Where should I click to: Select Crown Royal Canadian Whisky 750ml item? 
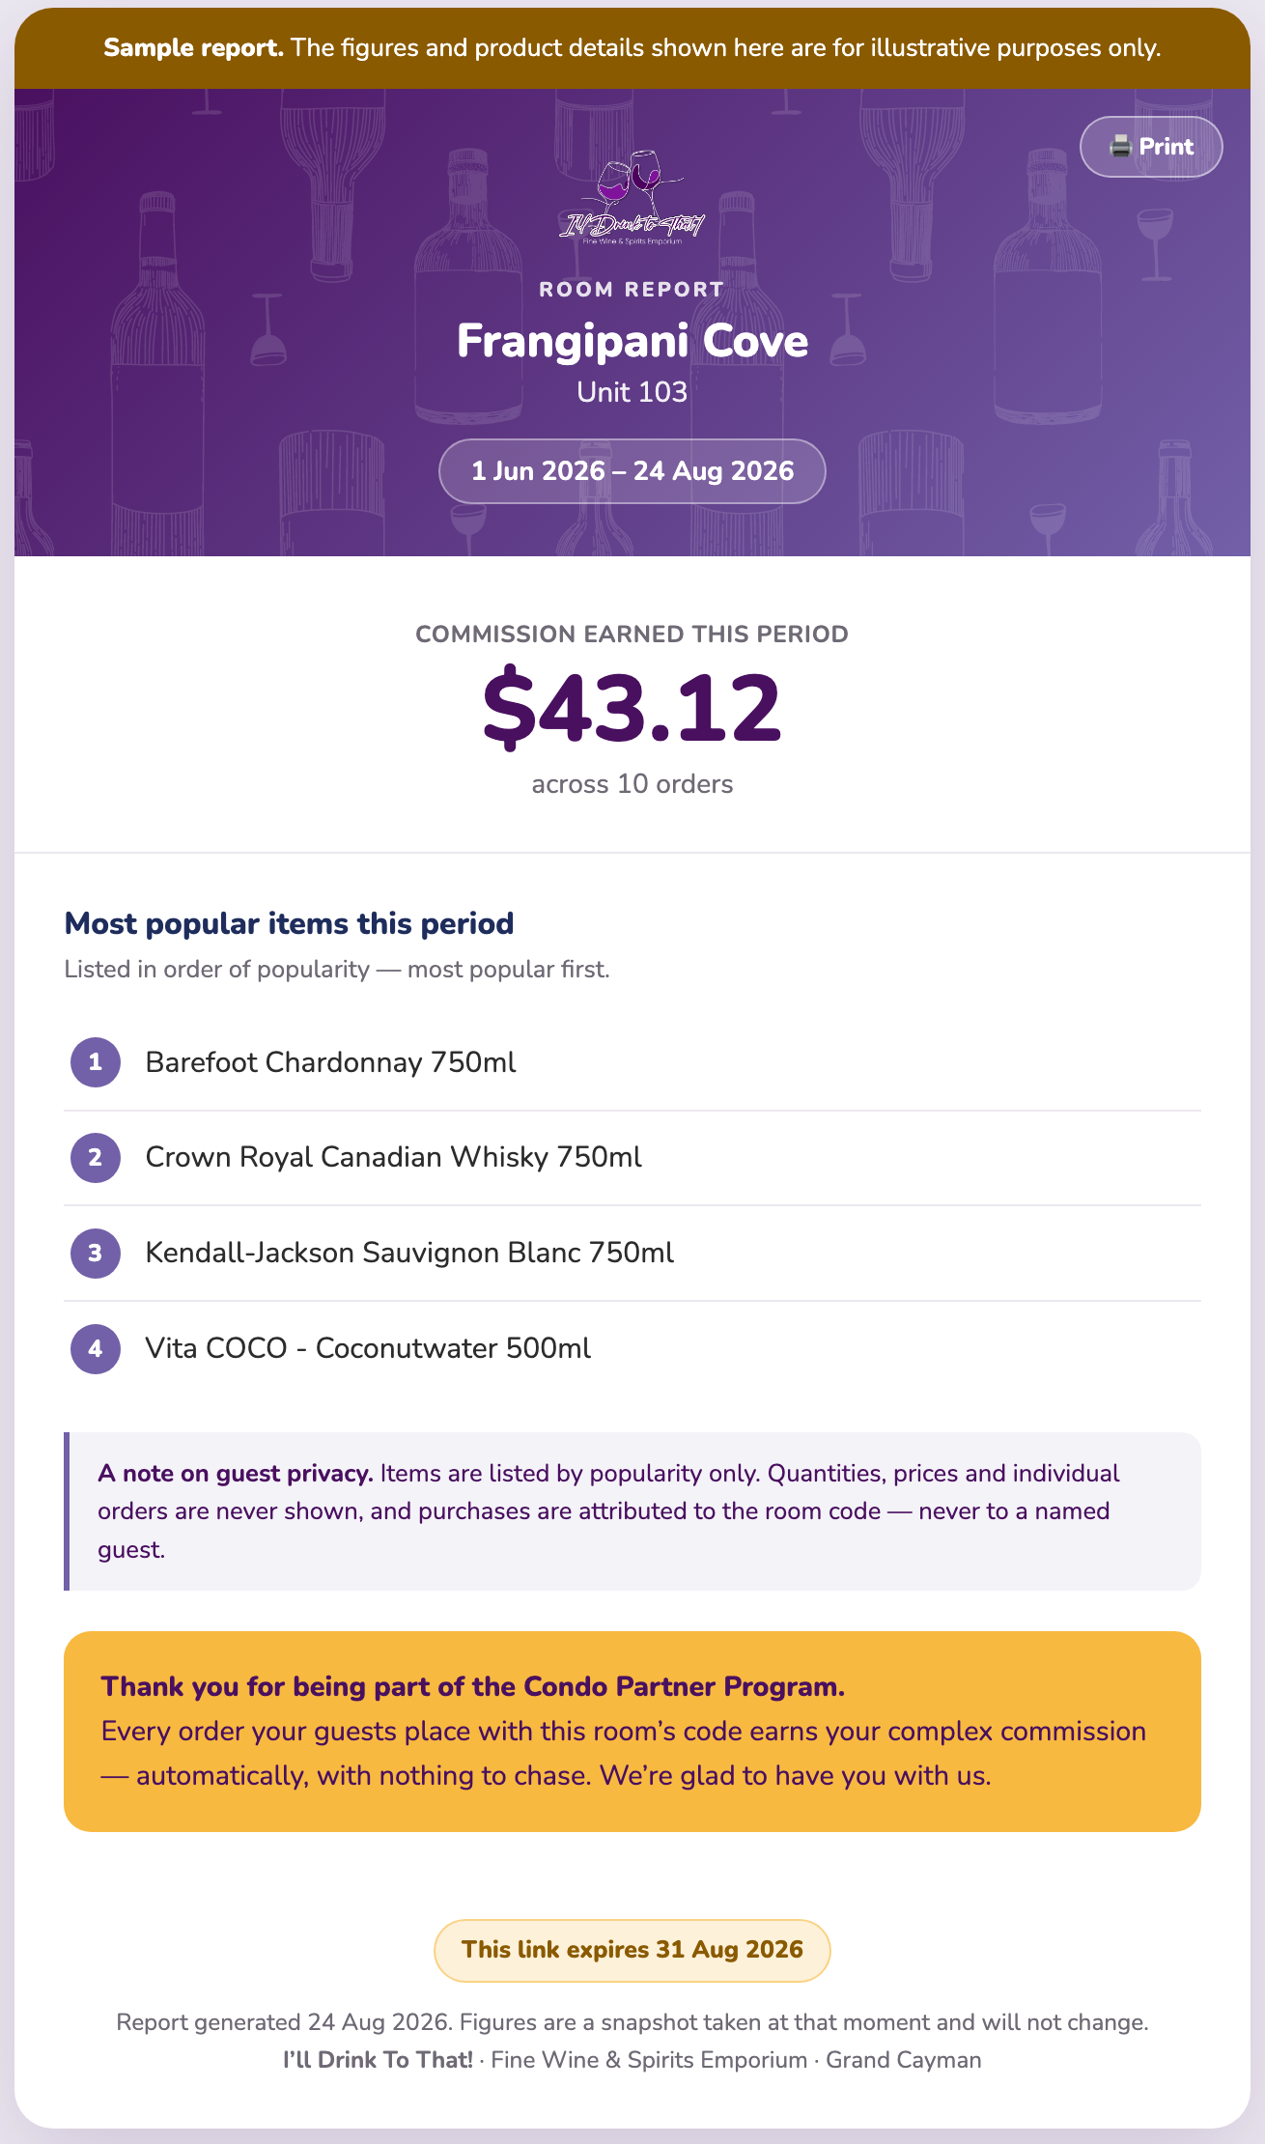point(632,1158)
